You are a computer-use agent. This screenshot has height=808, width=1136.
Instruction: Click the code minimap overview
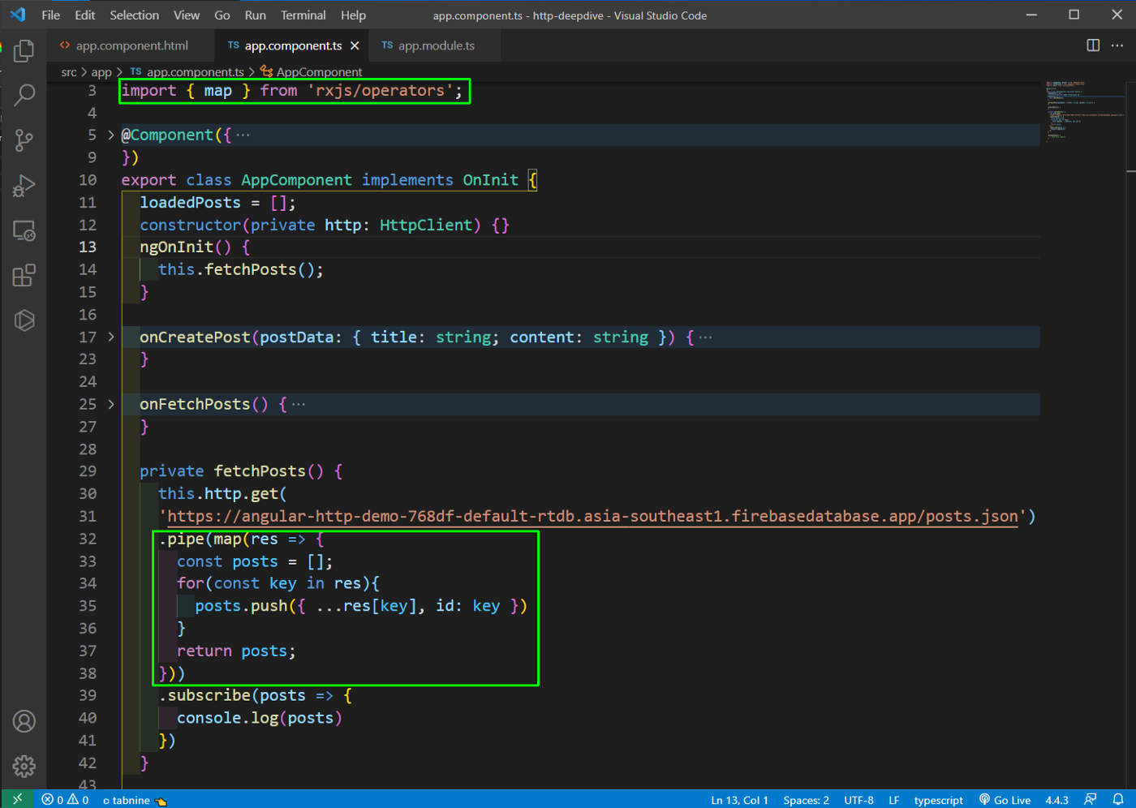tap(1083, 111)
